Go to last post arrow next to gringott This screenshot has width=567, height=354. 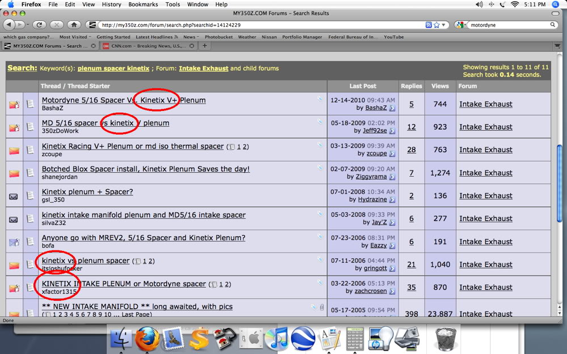pyautogui.click(x=392, y=268)
